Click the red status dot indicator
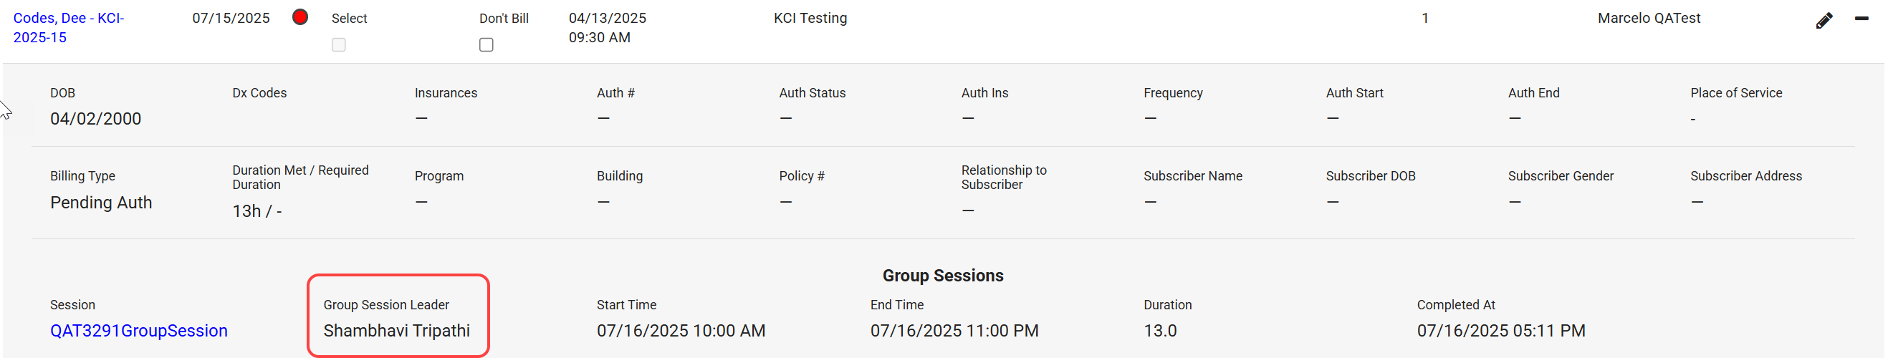1888x358 pixels. click(300, 17)
